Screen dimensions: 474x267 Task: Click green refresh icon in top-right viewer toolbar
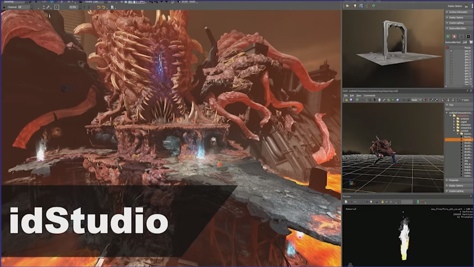[373, 6]
